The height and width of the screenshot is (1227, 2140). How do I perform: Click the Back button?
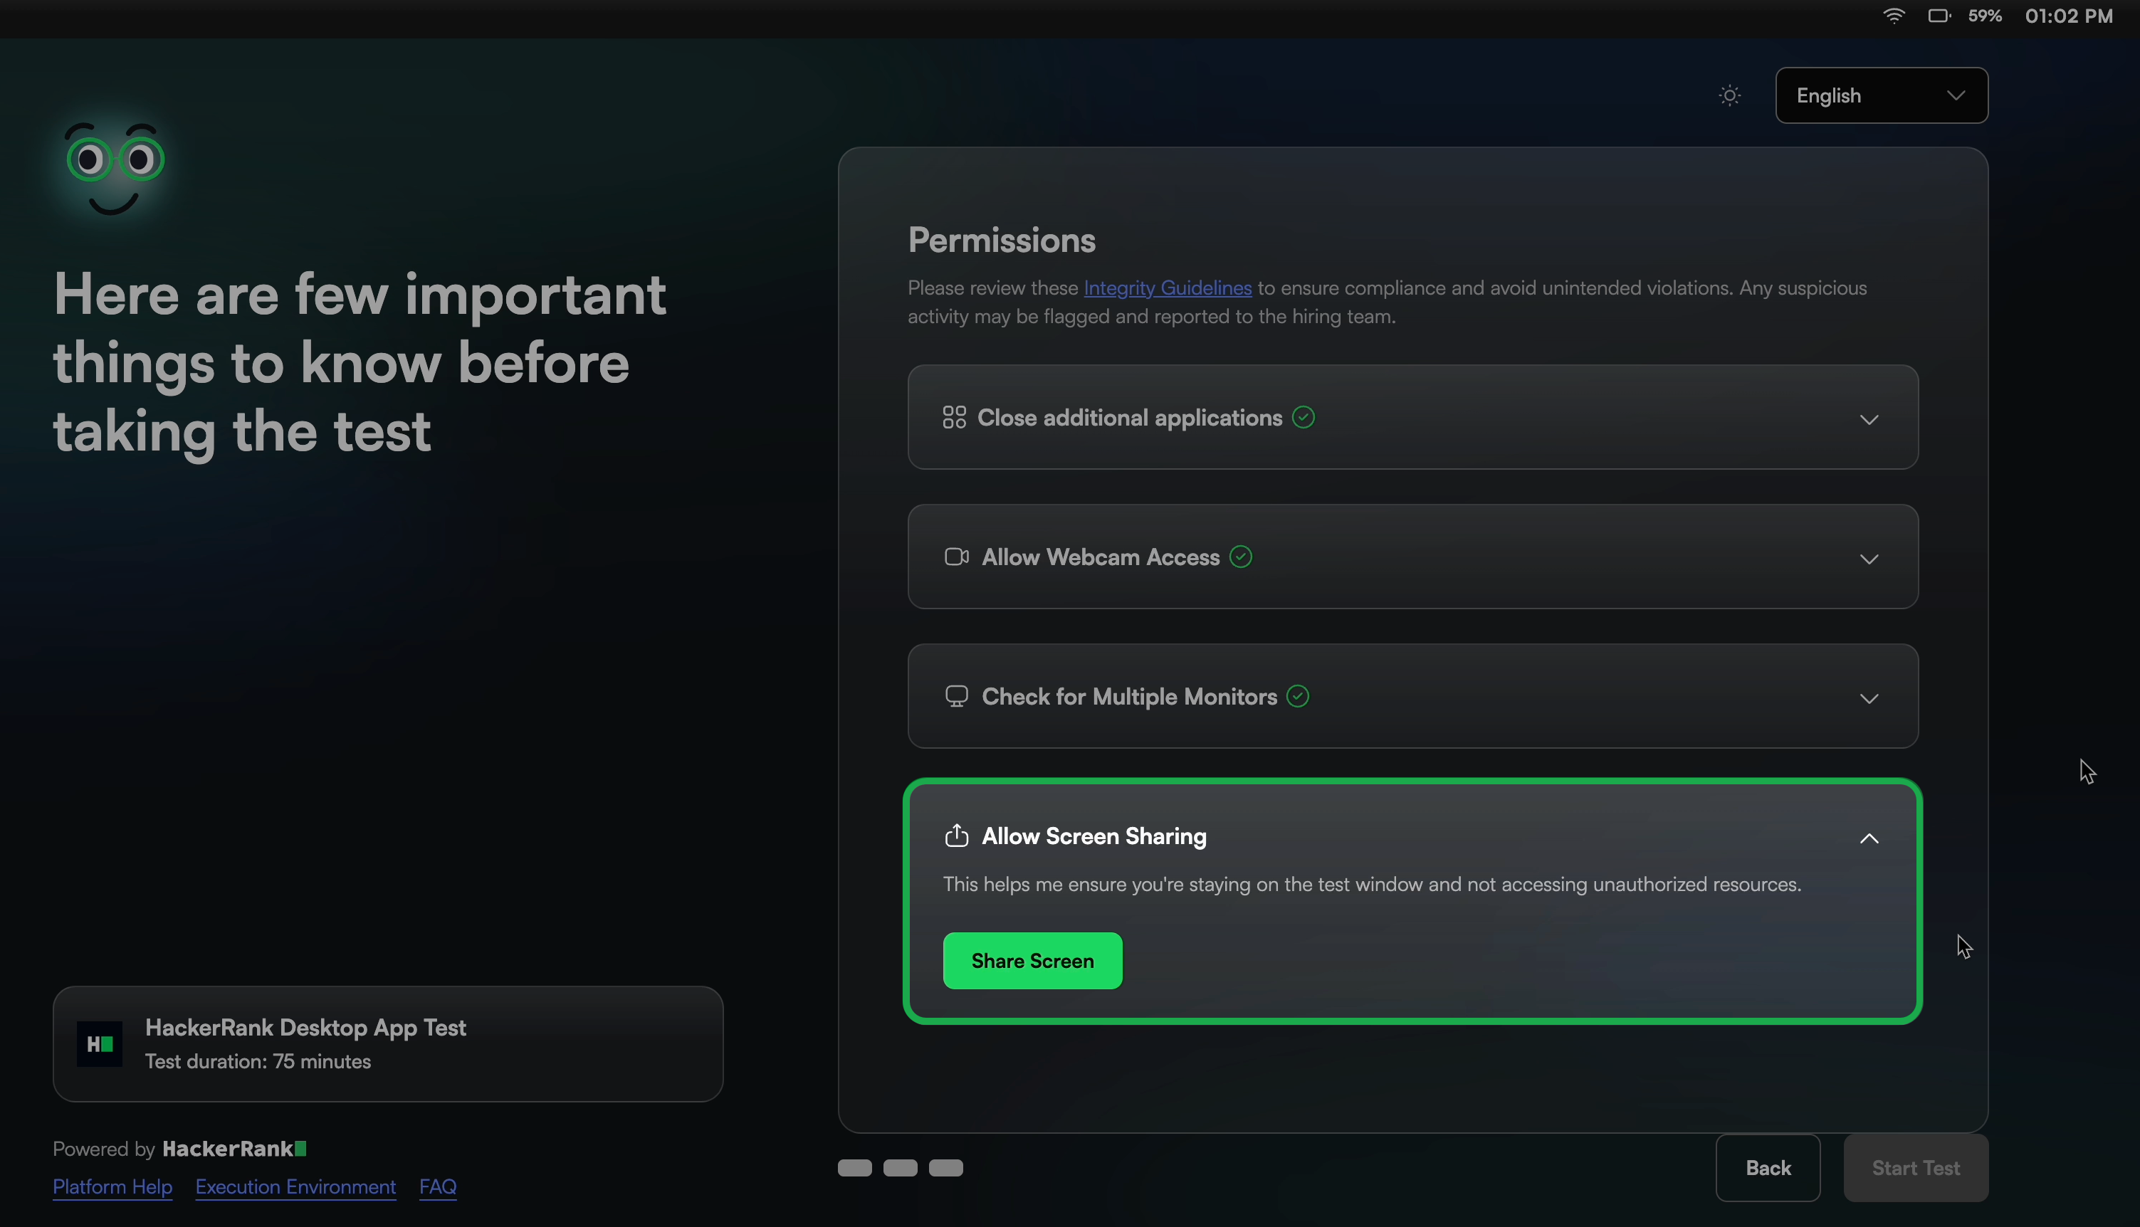1768,1168
